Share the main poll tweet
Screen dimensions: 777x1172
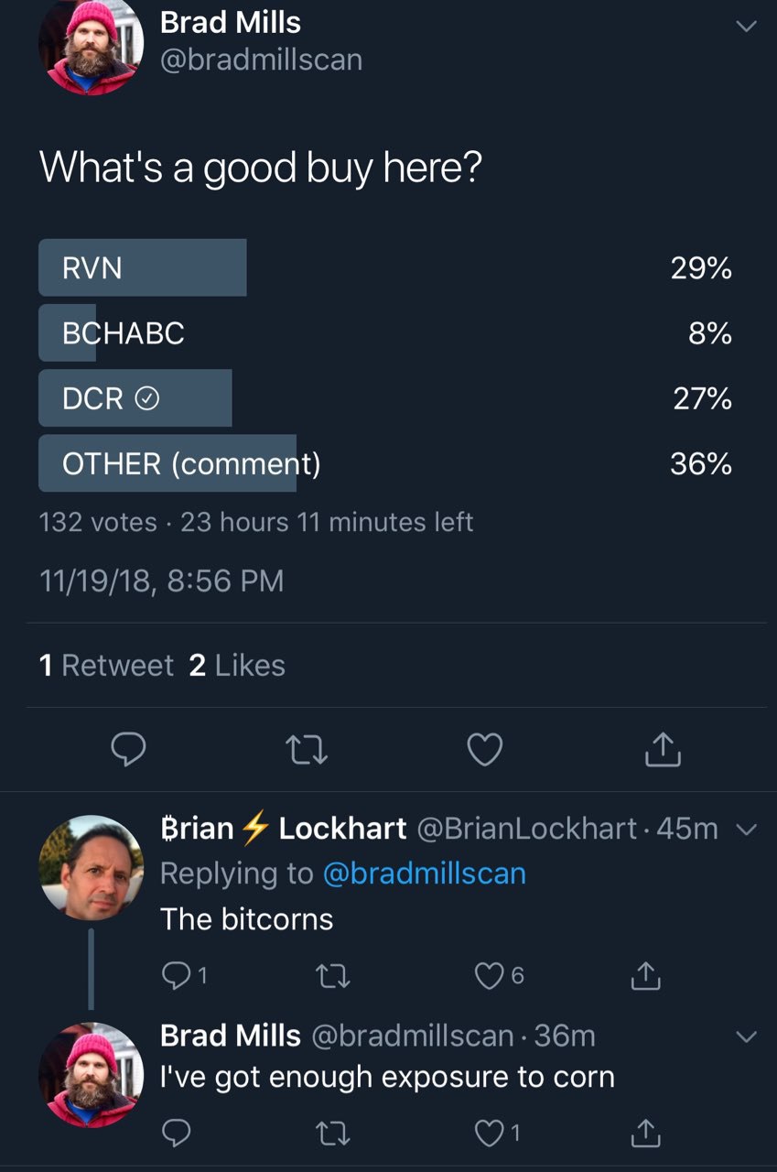pos(663,749)
